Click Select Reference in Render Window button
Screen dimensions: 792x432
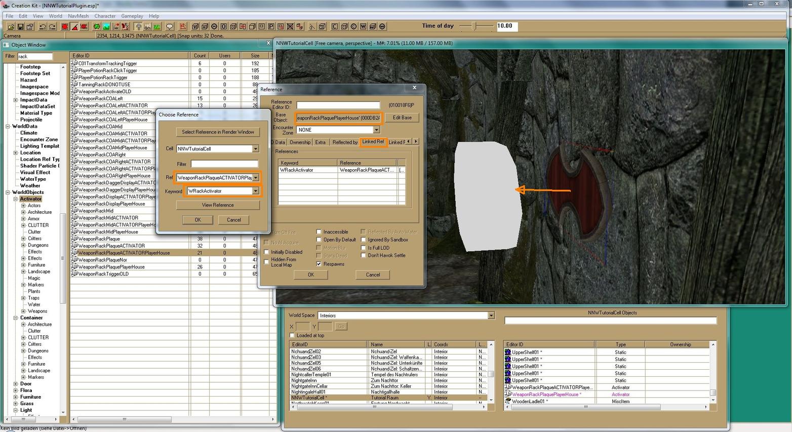[218, 132]
